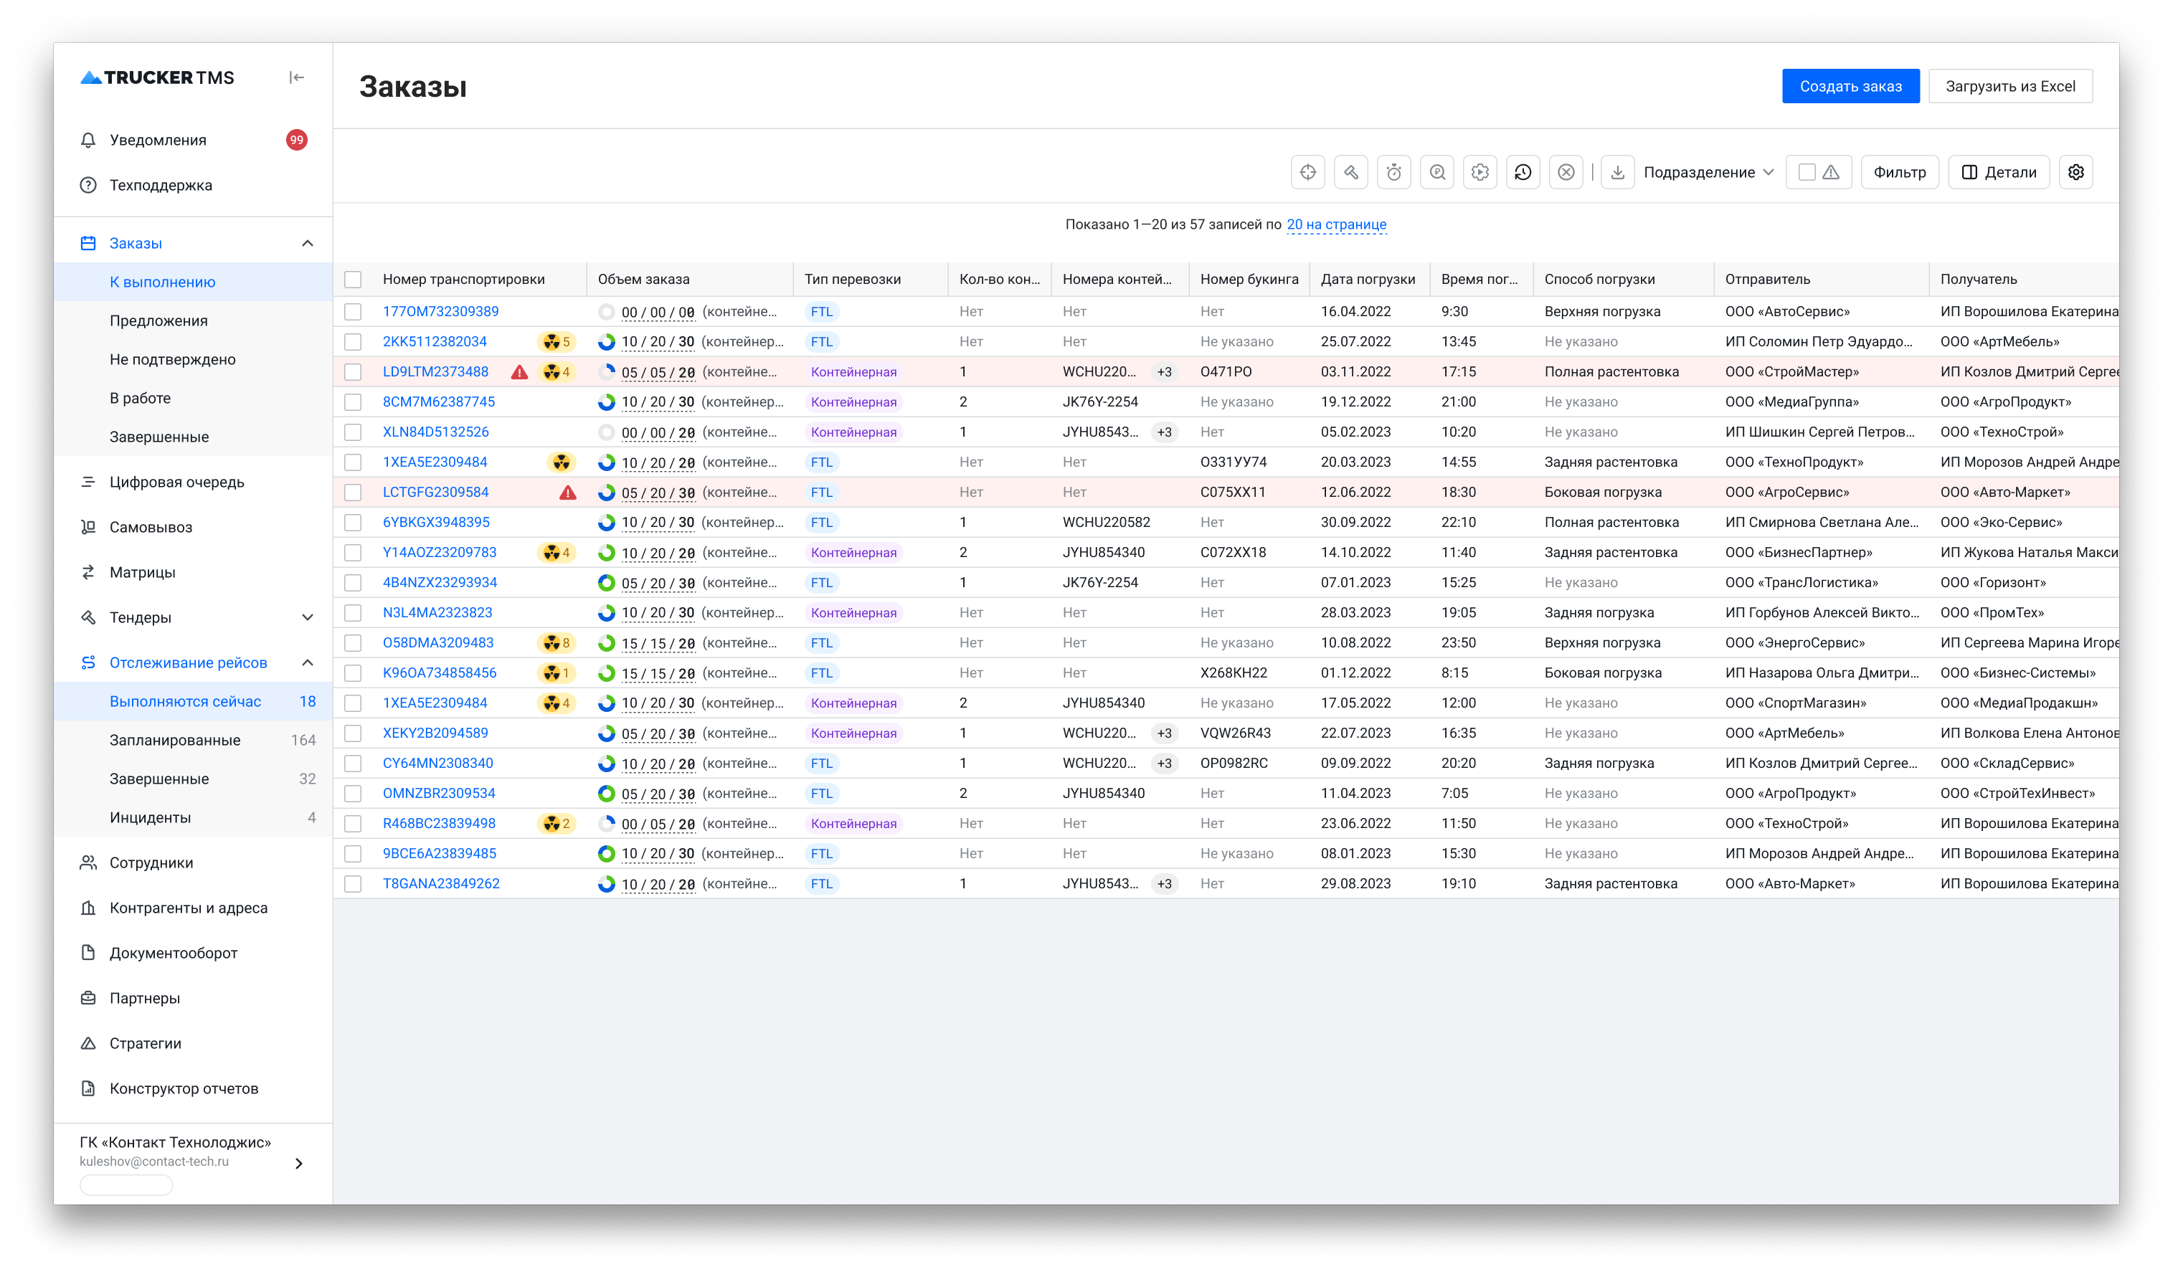Open table settings gear icon
The image size is (2173, 1269).
coord(2075,172)
